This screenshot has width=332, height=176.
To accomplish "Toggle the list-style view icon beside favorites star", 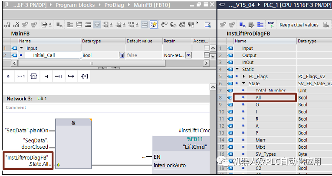I will [x=145, y=25].
